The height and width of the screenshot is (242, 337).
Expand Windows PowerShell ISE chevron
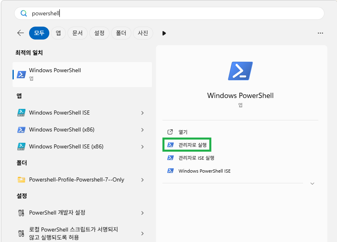[142, 113]
